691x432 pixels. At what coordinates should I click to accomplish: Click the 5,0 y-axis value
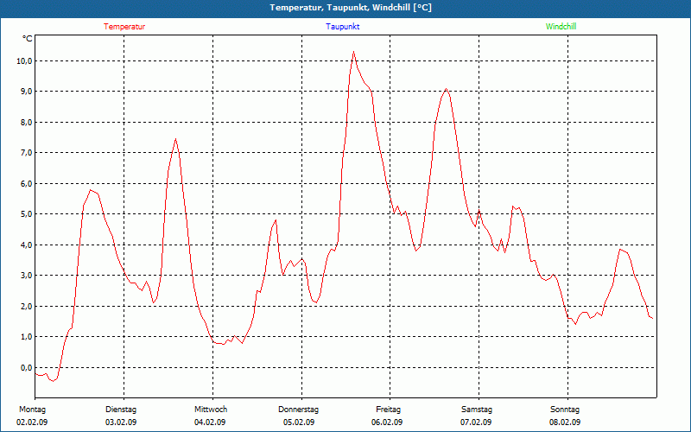[26, 213]
